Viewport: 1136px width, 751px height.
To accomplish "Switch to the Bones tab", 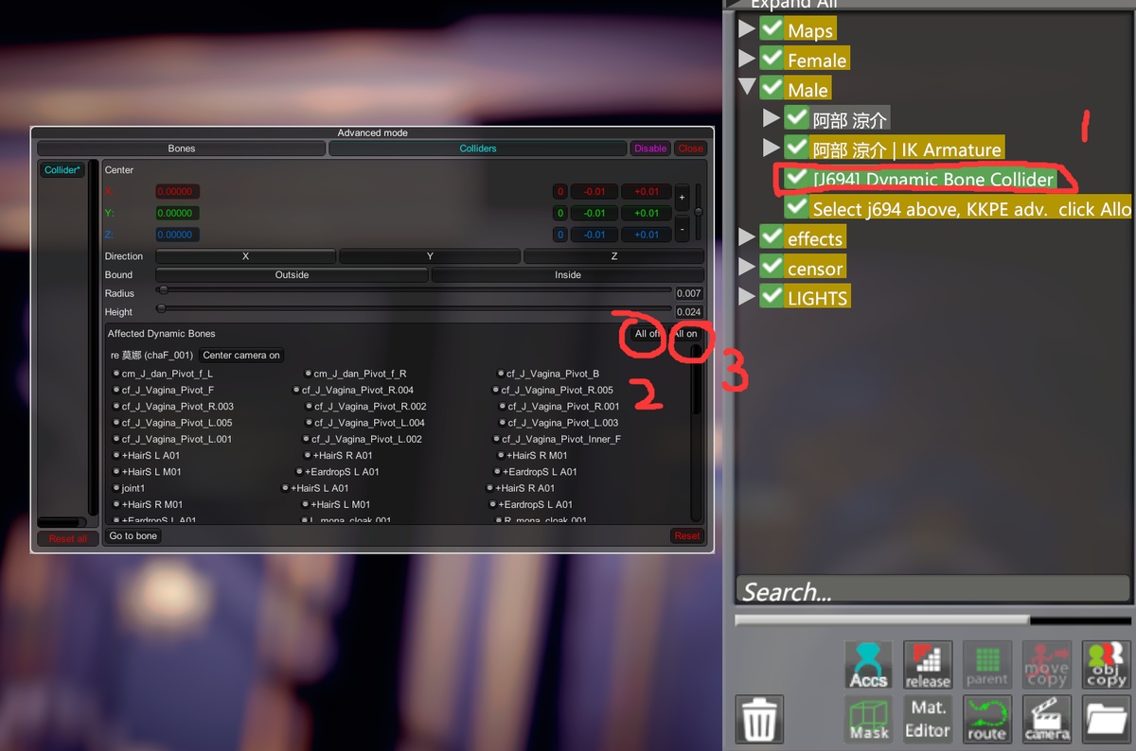I will 181,148.
